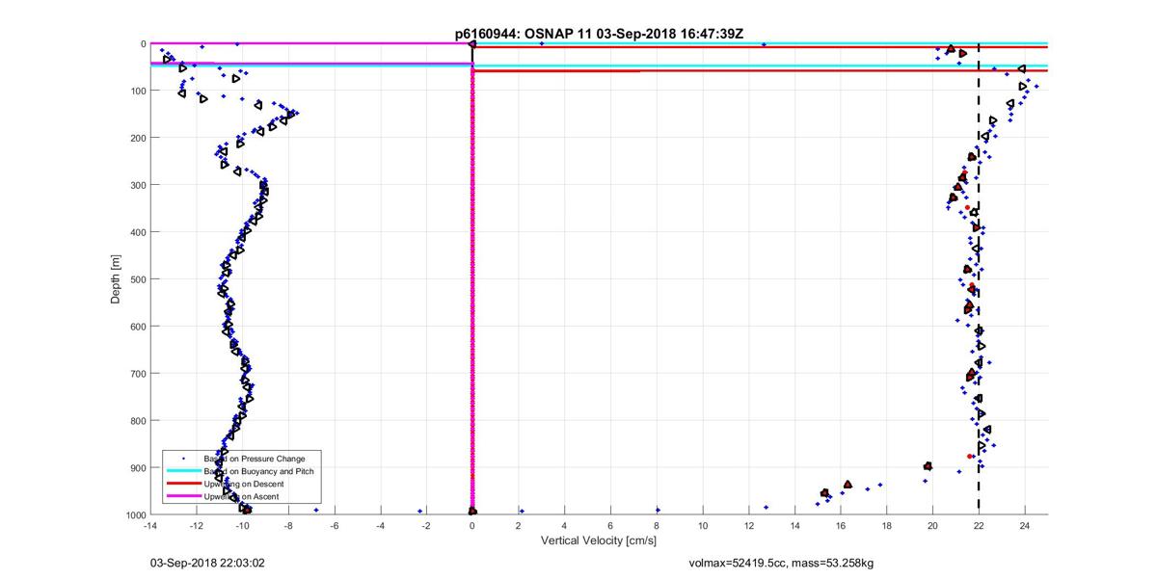Pick the magenta line sample in the legend
The width and height of the screenshot is (1157, 579).
coord(183,496)
